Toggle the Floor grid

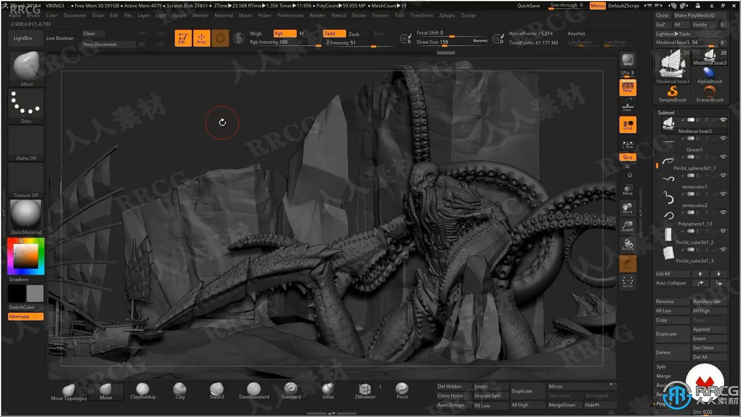pos(628,107)
